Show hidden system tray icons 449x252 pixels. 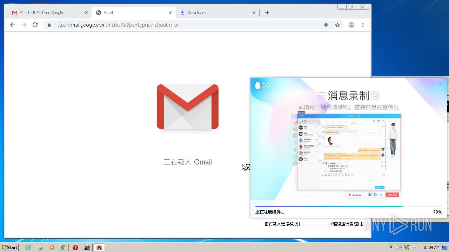click(391, 247)
